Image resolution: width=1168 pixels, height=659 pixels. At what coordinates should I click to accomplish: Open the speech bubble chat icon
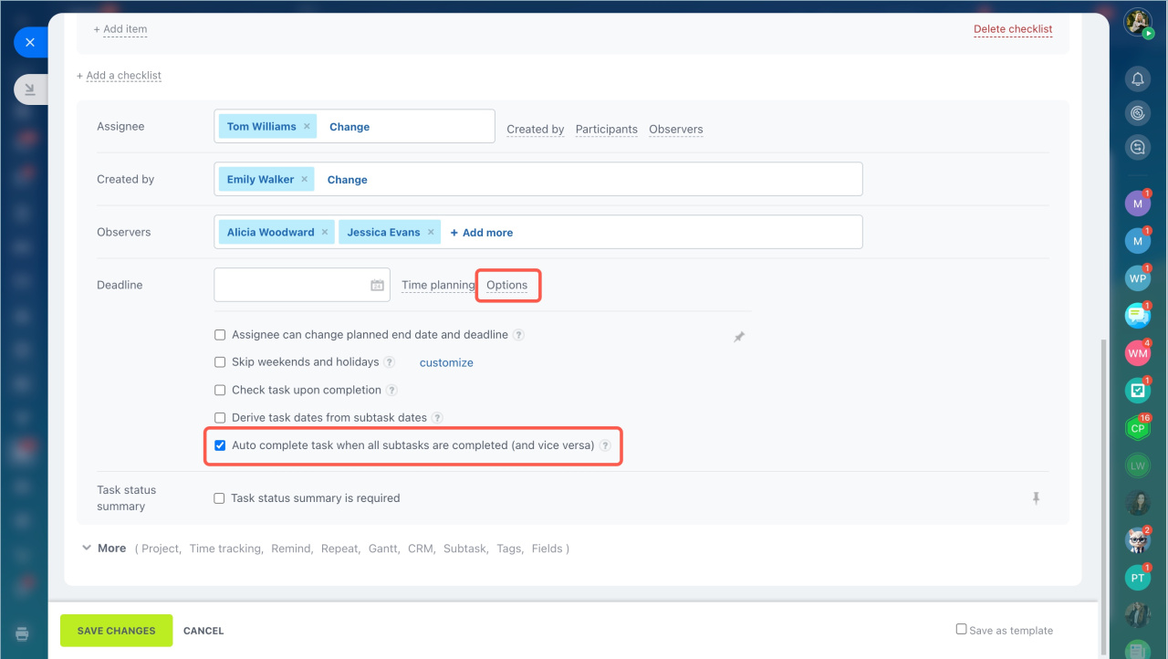[1138, 316]
